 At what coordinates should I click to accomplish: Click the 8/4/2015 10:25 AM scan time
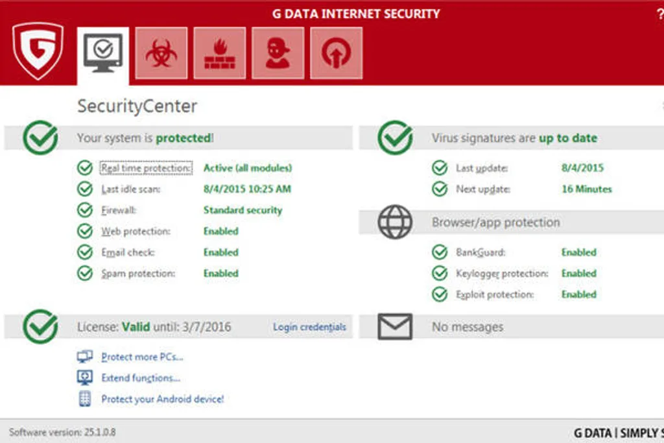[247, 189]
